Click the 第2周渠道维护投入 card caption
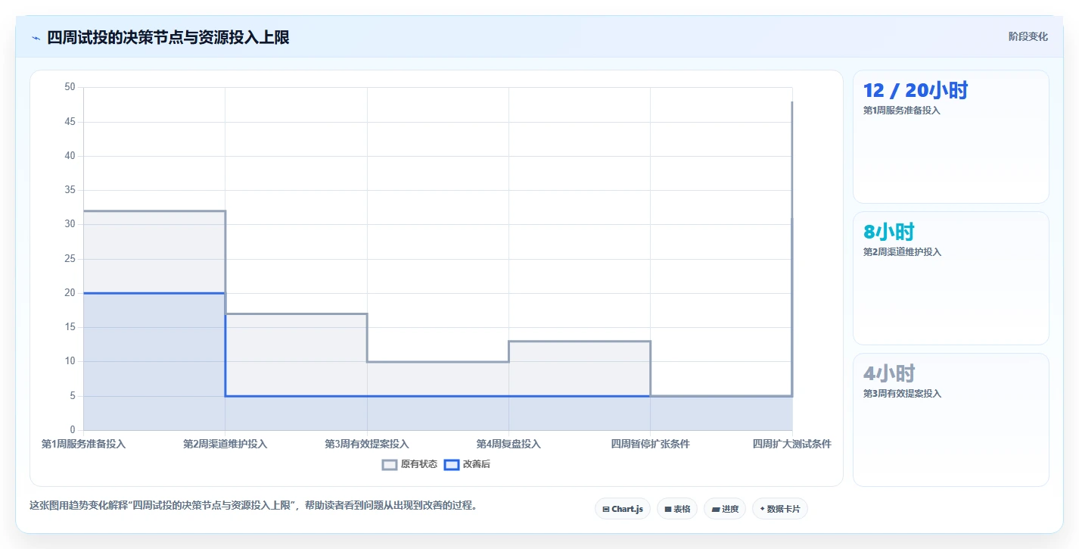This screenshot has height=549, width=1079. pyautogui.click(x=902, y=252)
